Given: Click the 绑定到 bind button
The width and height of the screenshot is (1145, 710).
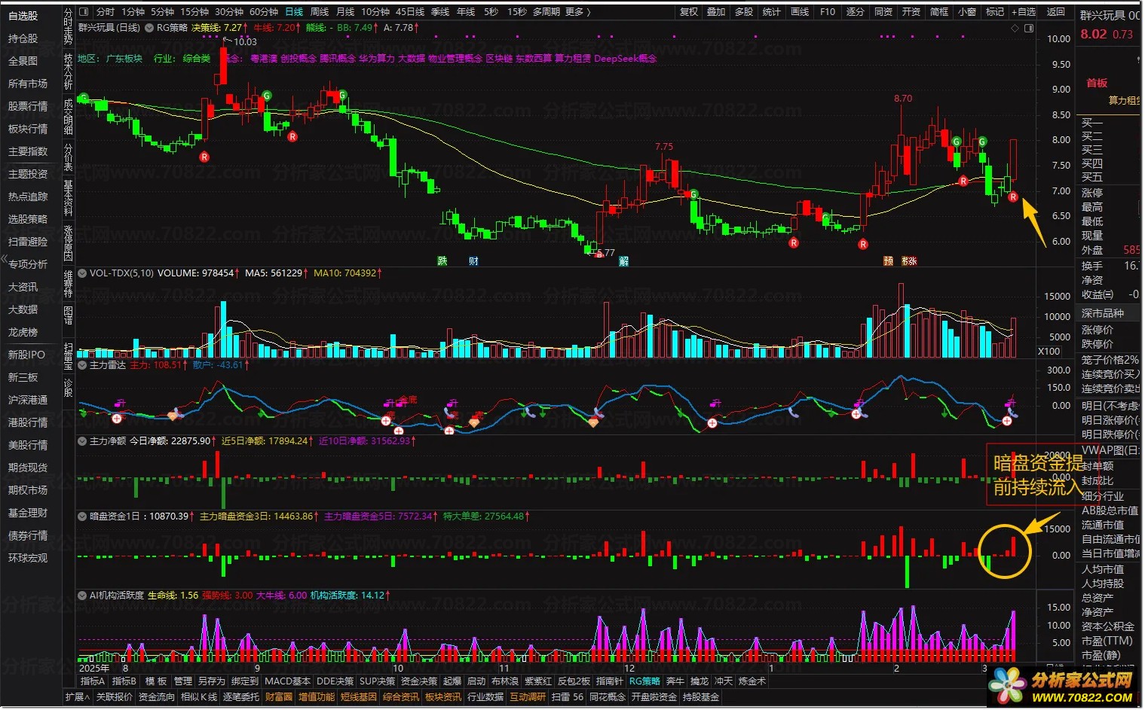Looking at the screenshot, I should (x=244, y=681).
